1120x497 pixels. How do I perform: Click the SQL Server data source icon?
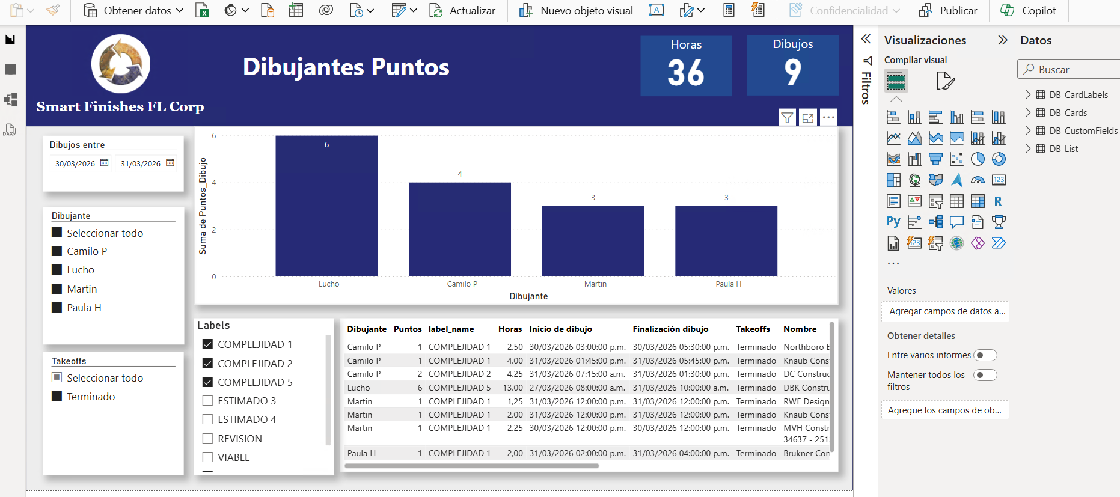[267, 11]
